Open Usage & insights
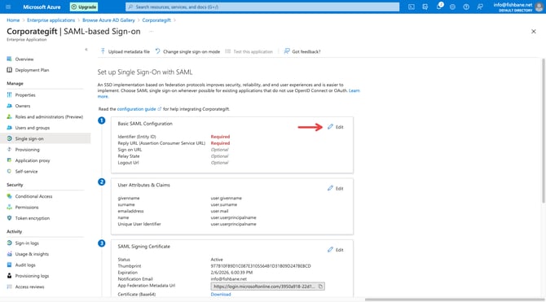Viewport: 546px width, 302px height. [32, 254]
